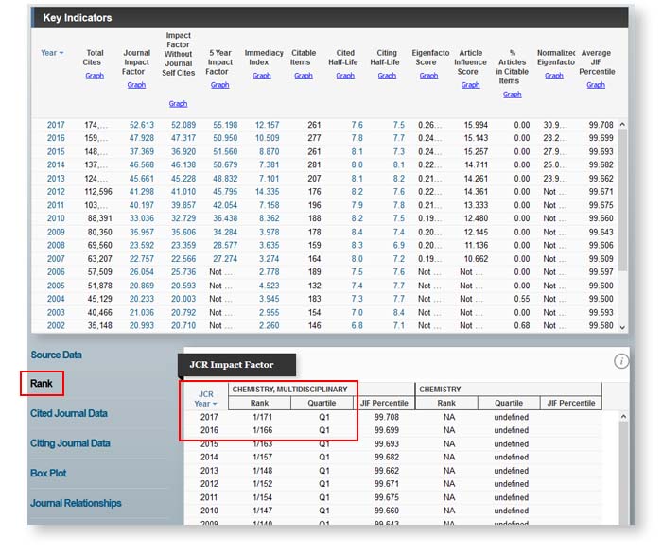Open Graph link under Citable Items
The image size is (662, 554).
pyautogui.click(x=304, y=76)
